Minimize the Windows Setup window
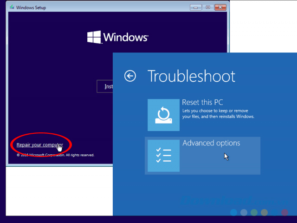Screen dimensions: 297x223 tap(196, 7)
